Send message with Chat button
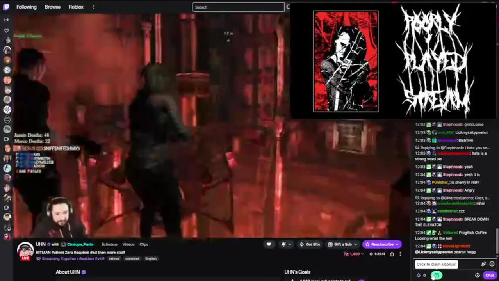This screenshot has height=281, width=499. point(490,276)
